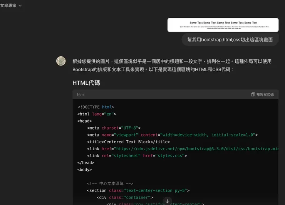The height and width of the screenshot is (205, 285).
Task: Click the <html lang="en"> line
Action: click(97, 114)
